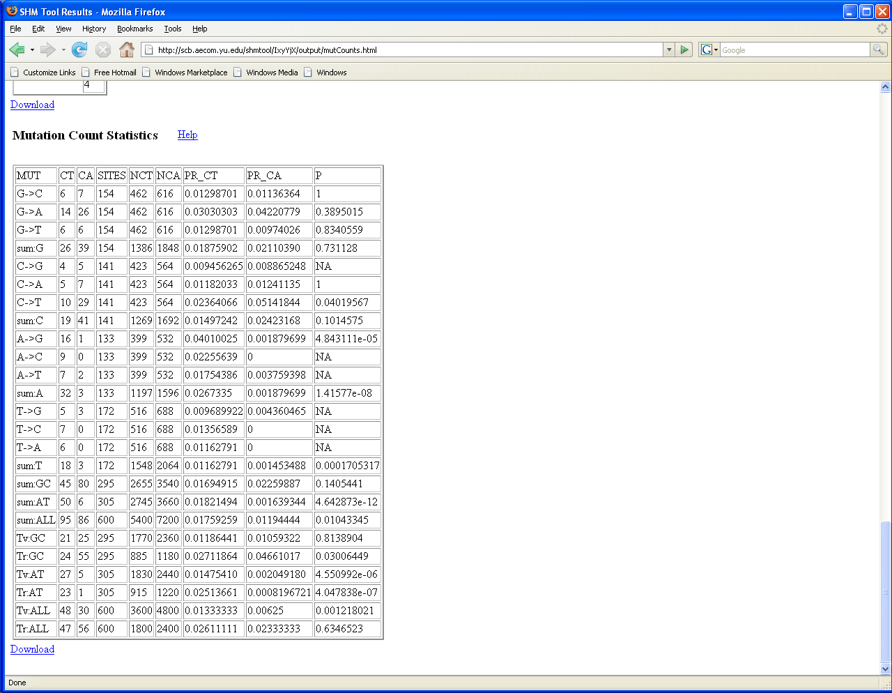Click the Download link below the table
892x693 pixels.
(32, 649)
